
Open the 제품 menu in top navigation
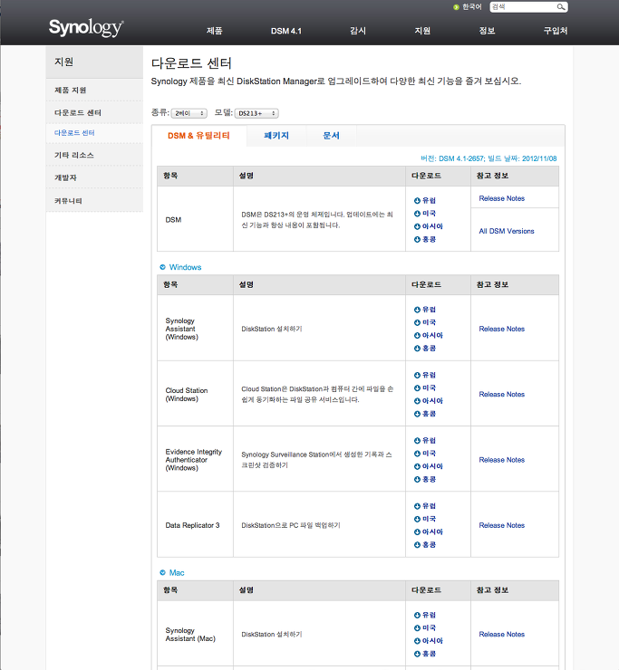click(214, 31)
